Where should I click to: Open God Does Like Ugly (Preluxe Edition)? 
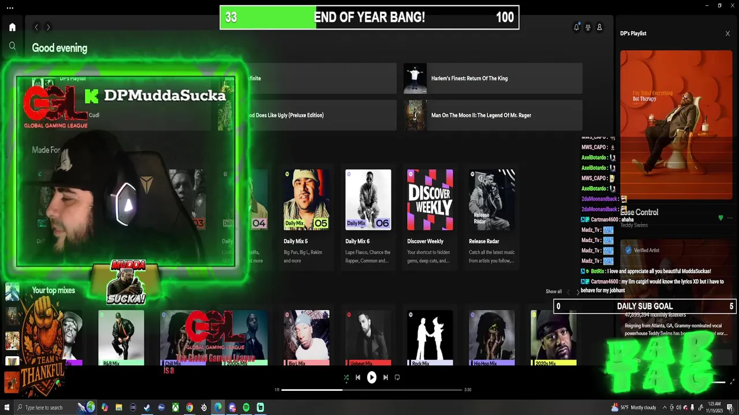pyautogui.click(x=307, y=115)
